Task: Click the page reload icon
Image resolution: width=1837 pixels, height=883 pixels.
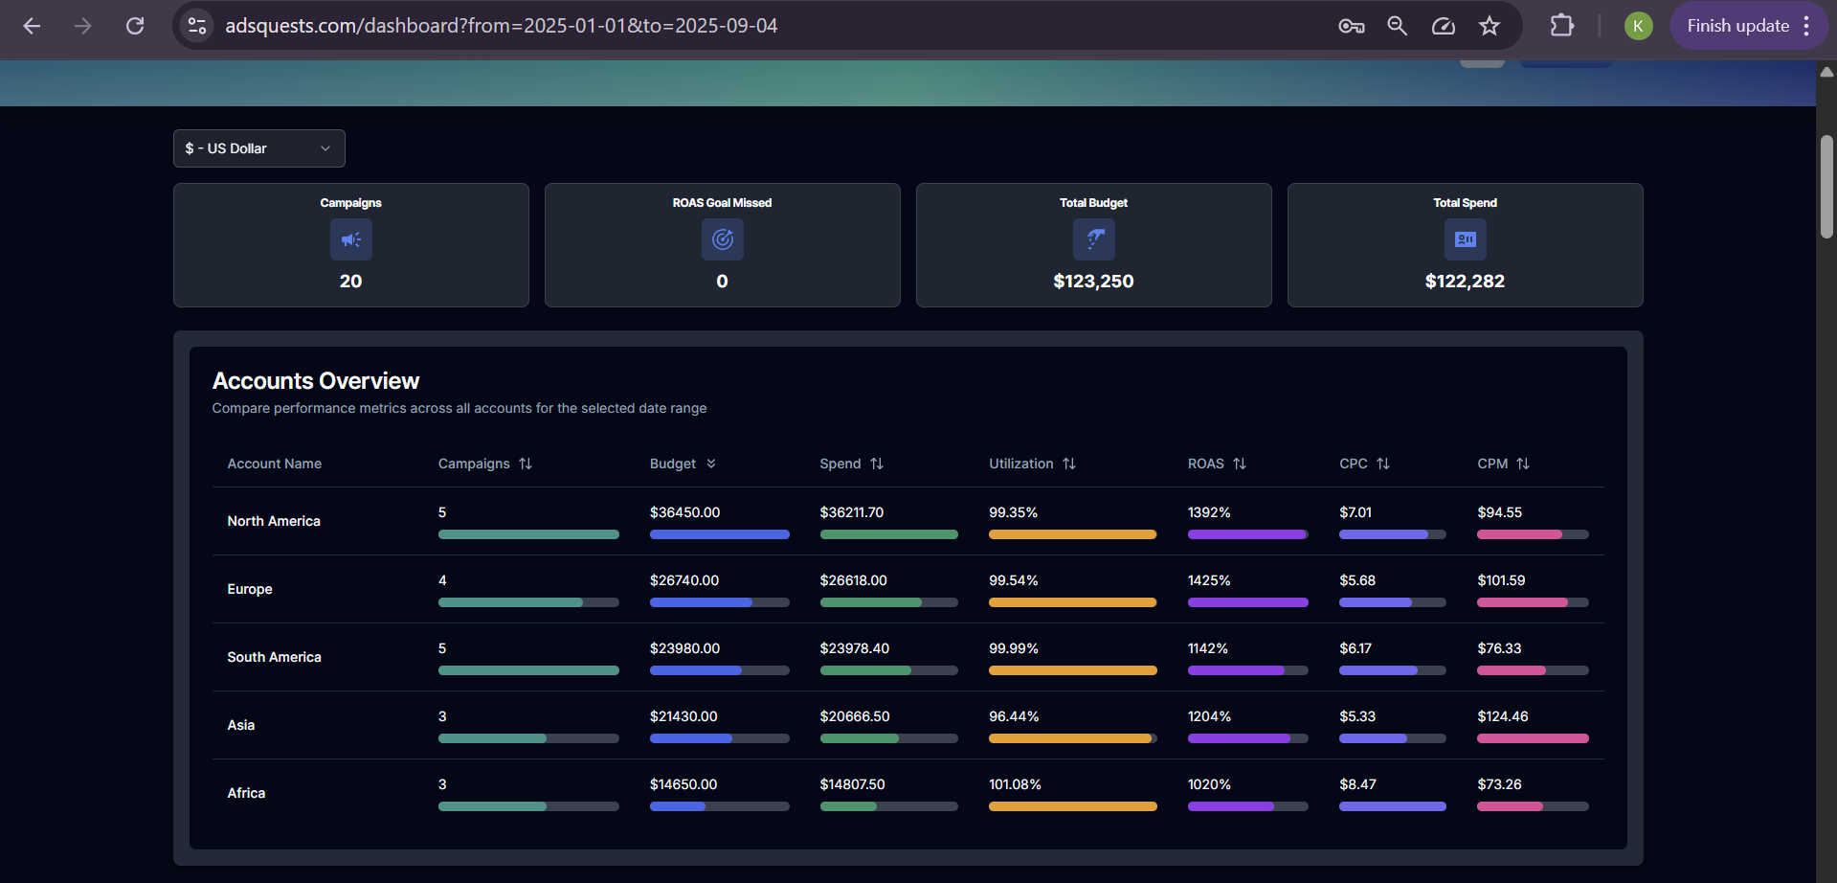Action: click(x=135, y=26)
